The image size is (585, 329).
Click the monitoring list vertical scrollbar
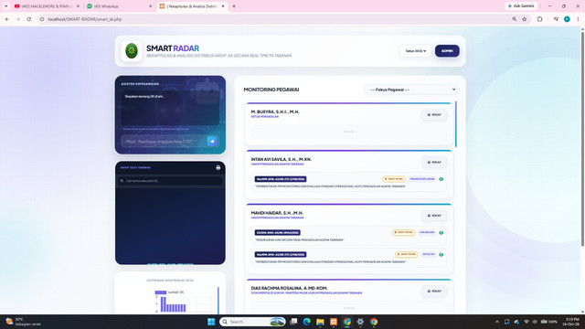pos(455,124)
